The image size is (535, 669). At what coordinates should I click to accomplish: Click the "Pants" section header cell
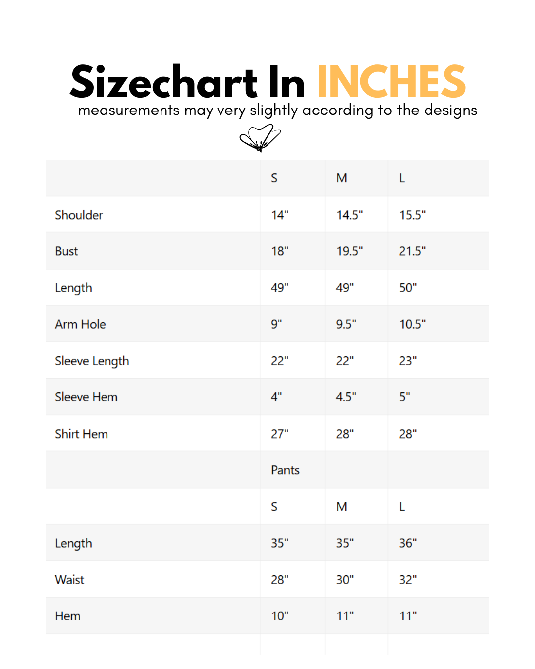pyautogui.click(x=285, y=470)
